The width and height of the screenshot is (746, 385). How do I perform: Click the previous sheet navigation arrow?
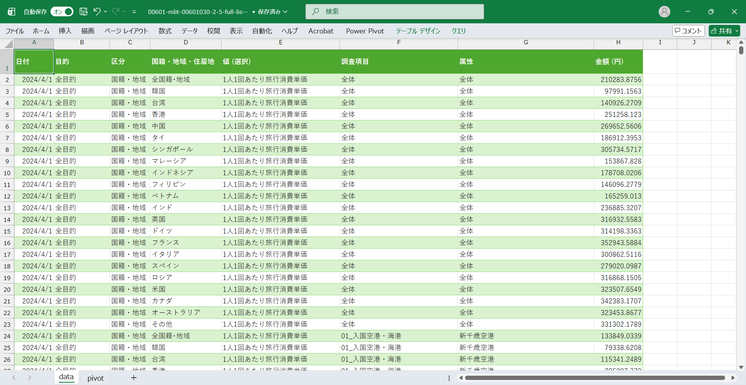[x=14, y=378]
